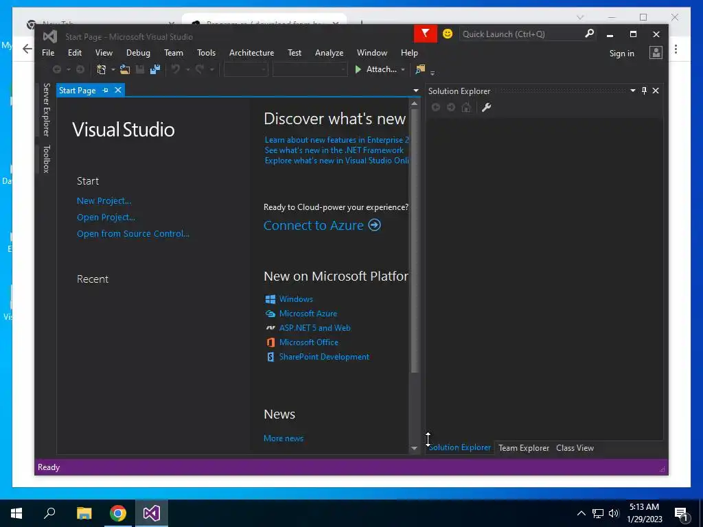Click the Attach... run button
Viewport: 703px width, 527px height.
376,69
